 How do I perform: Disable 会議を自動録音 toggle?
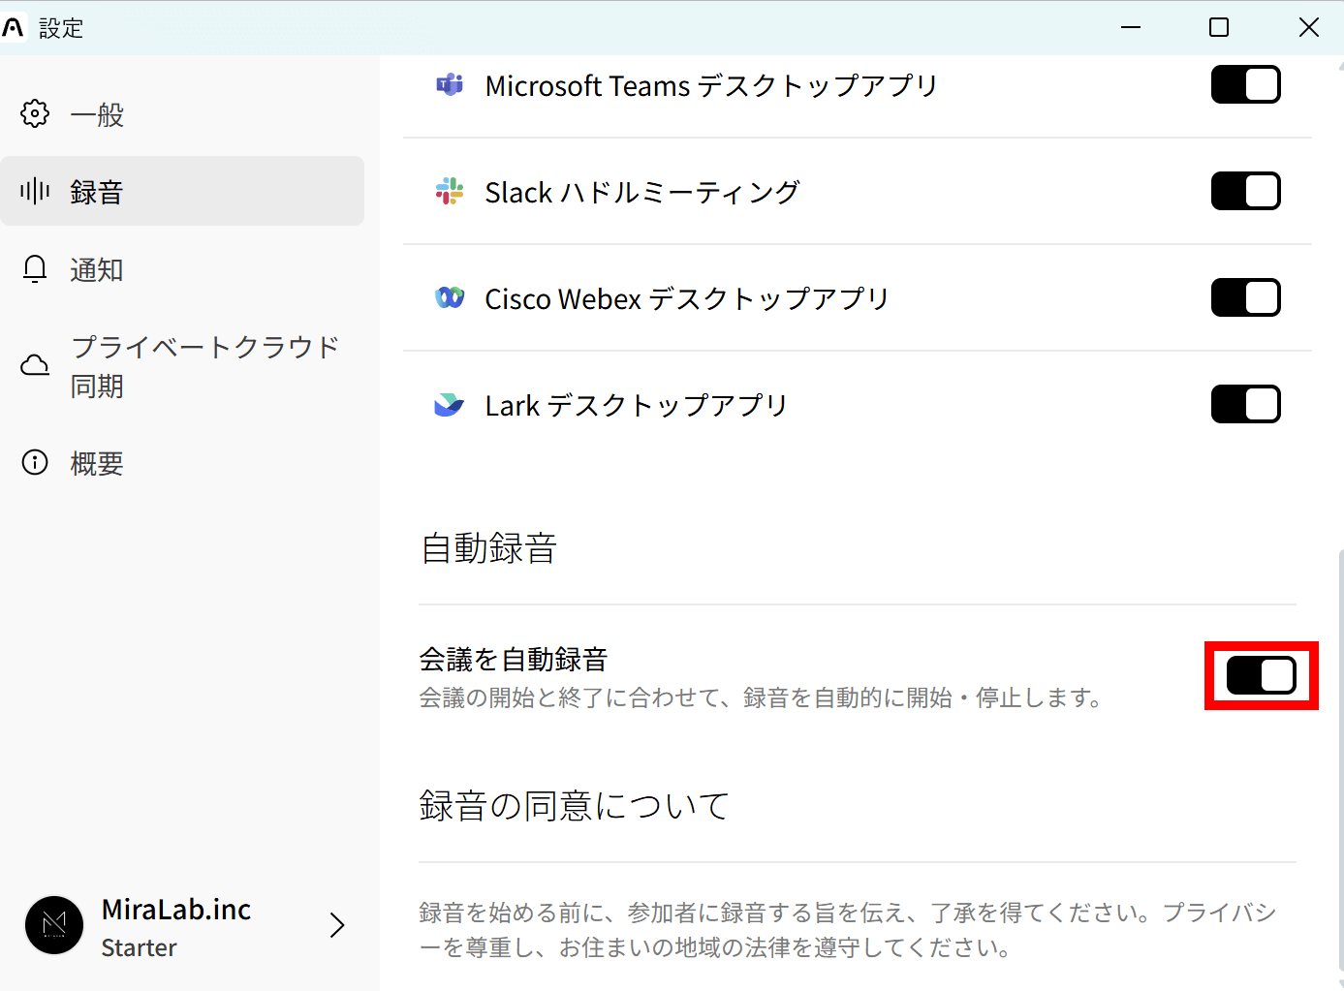point(1261,675)
